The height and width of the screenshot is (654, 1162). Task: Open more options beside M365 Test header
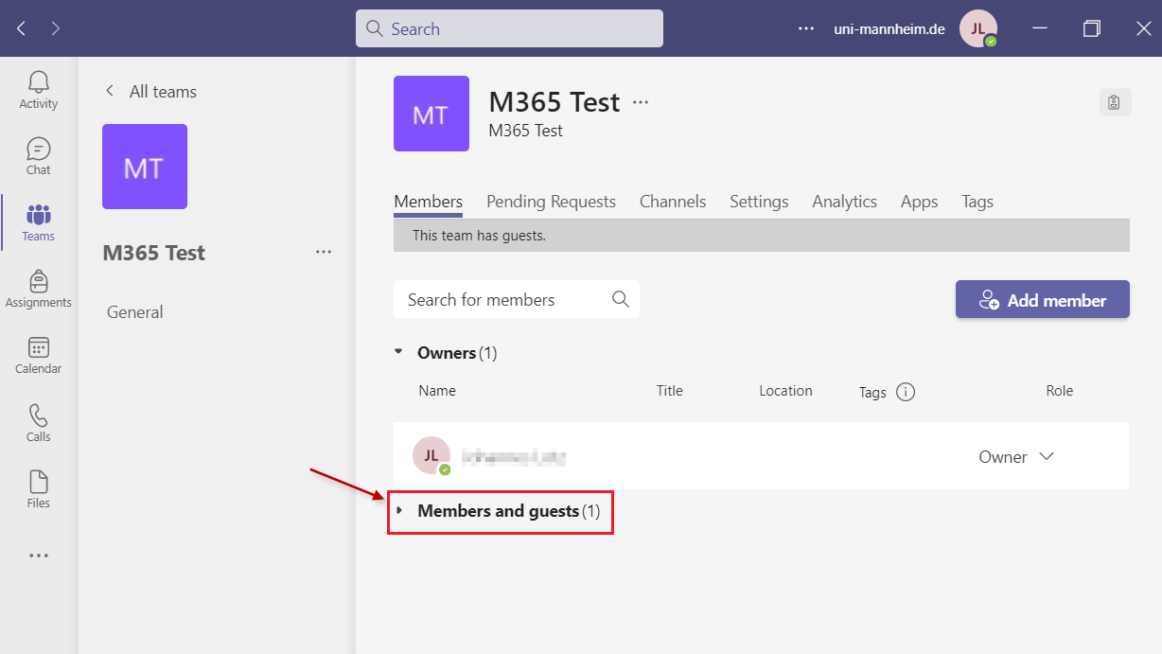pos(641,102)
